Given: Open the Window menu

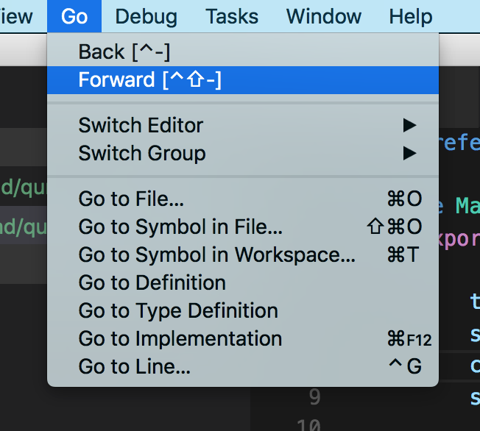Looking at the screenshot, I should [324, 16].
